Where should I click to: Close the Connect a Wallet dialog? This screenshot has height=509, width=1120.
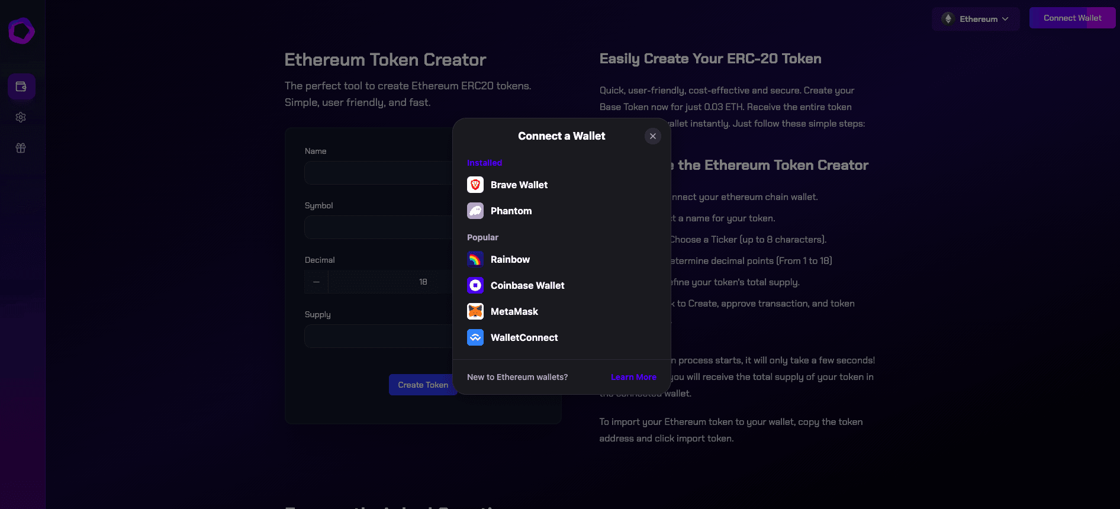[x=652, y=136]
